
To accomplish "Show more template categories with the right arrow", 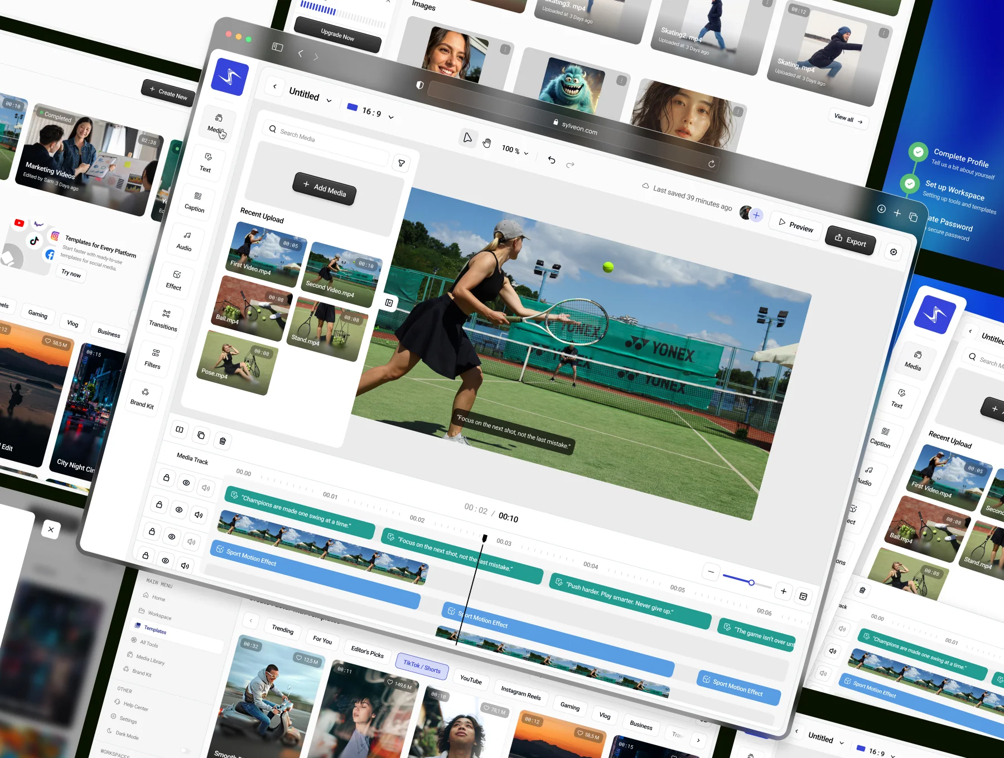I will click(x=698, y=740).
